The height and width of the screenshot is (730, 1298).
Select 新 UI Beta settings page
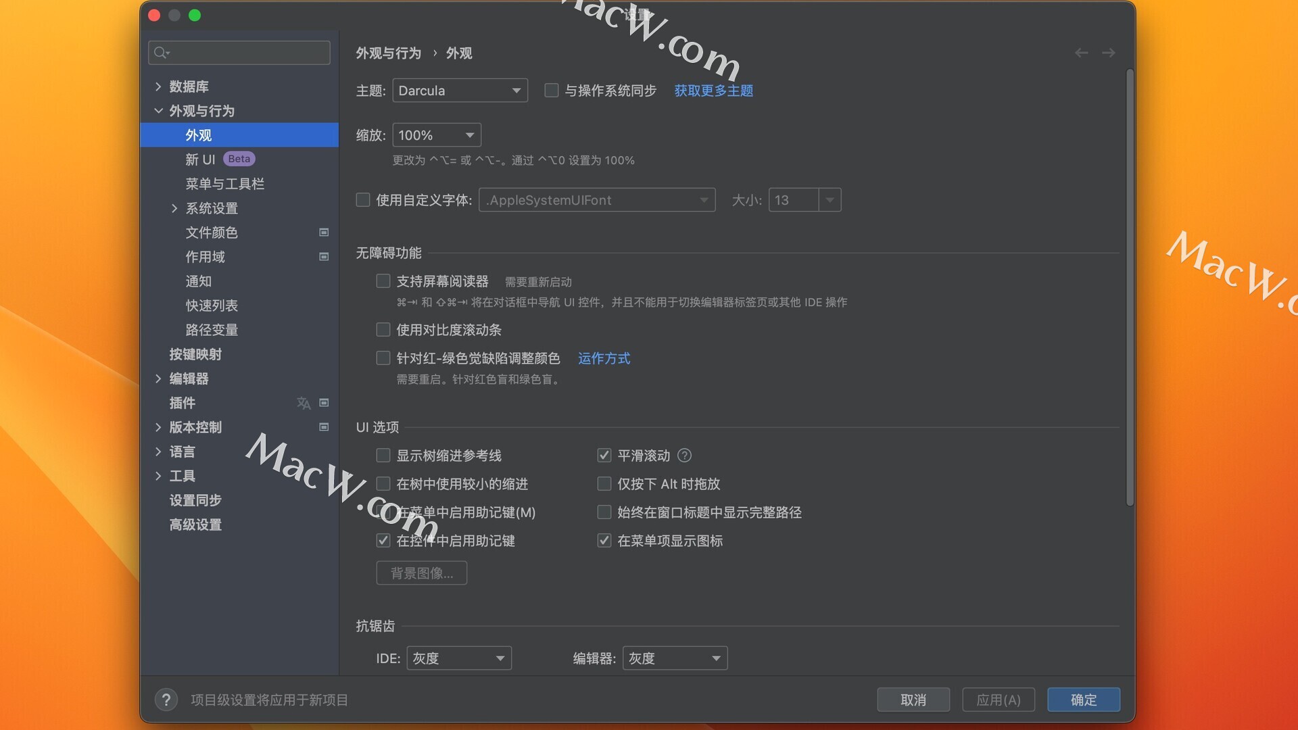tap(239, 160)
